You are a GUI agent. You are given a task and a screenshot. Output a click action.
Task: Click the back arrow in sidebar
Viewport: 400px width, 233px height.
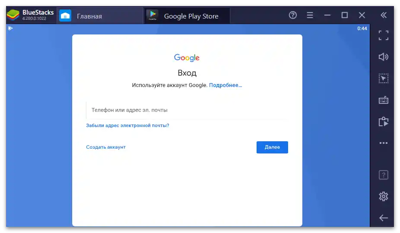point(384,218)
